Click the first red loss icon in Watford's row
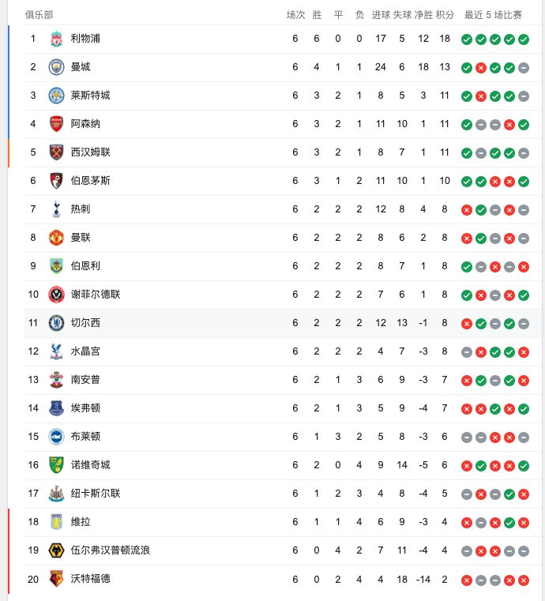 click(467, 580)
